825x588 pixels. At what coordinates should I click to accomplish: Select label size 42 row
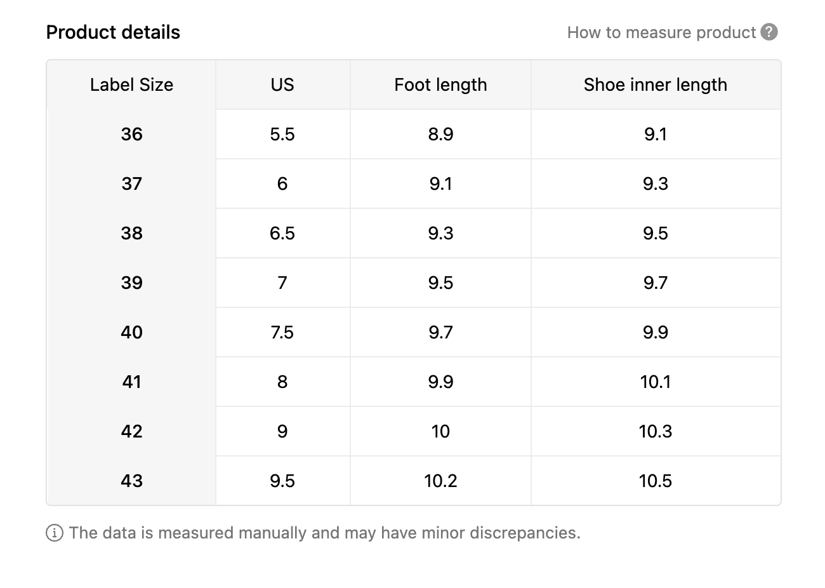tap(131, 431)
